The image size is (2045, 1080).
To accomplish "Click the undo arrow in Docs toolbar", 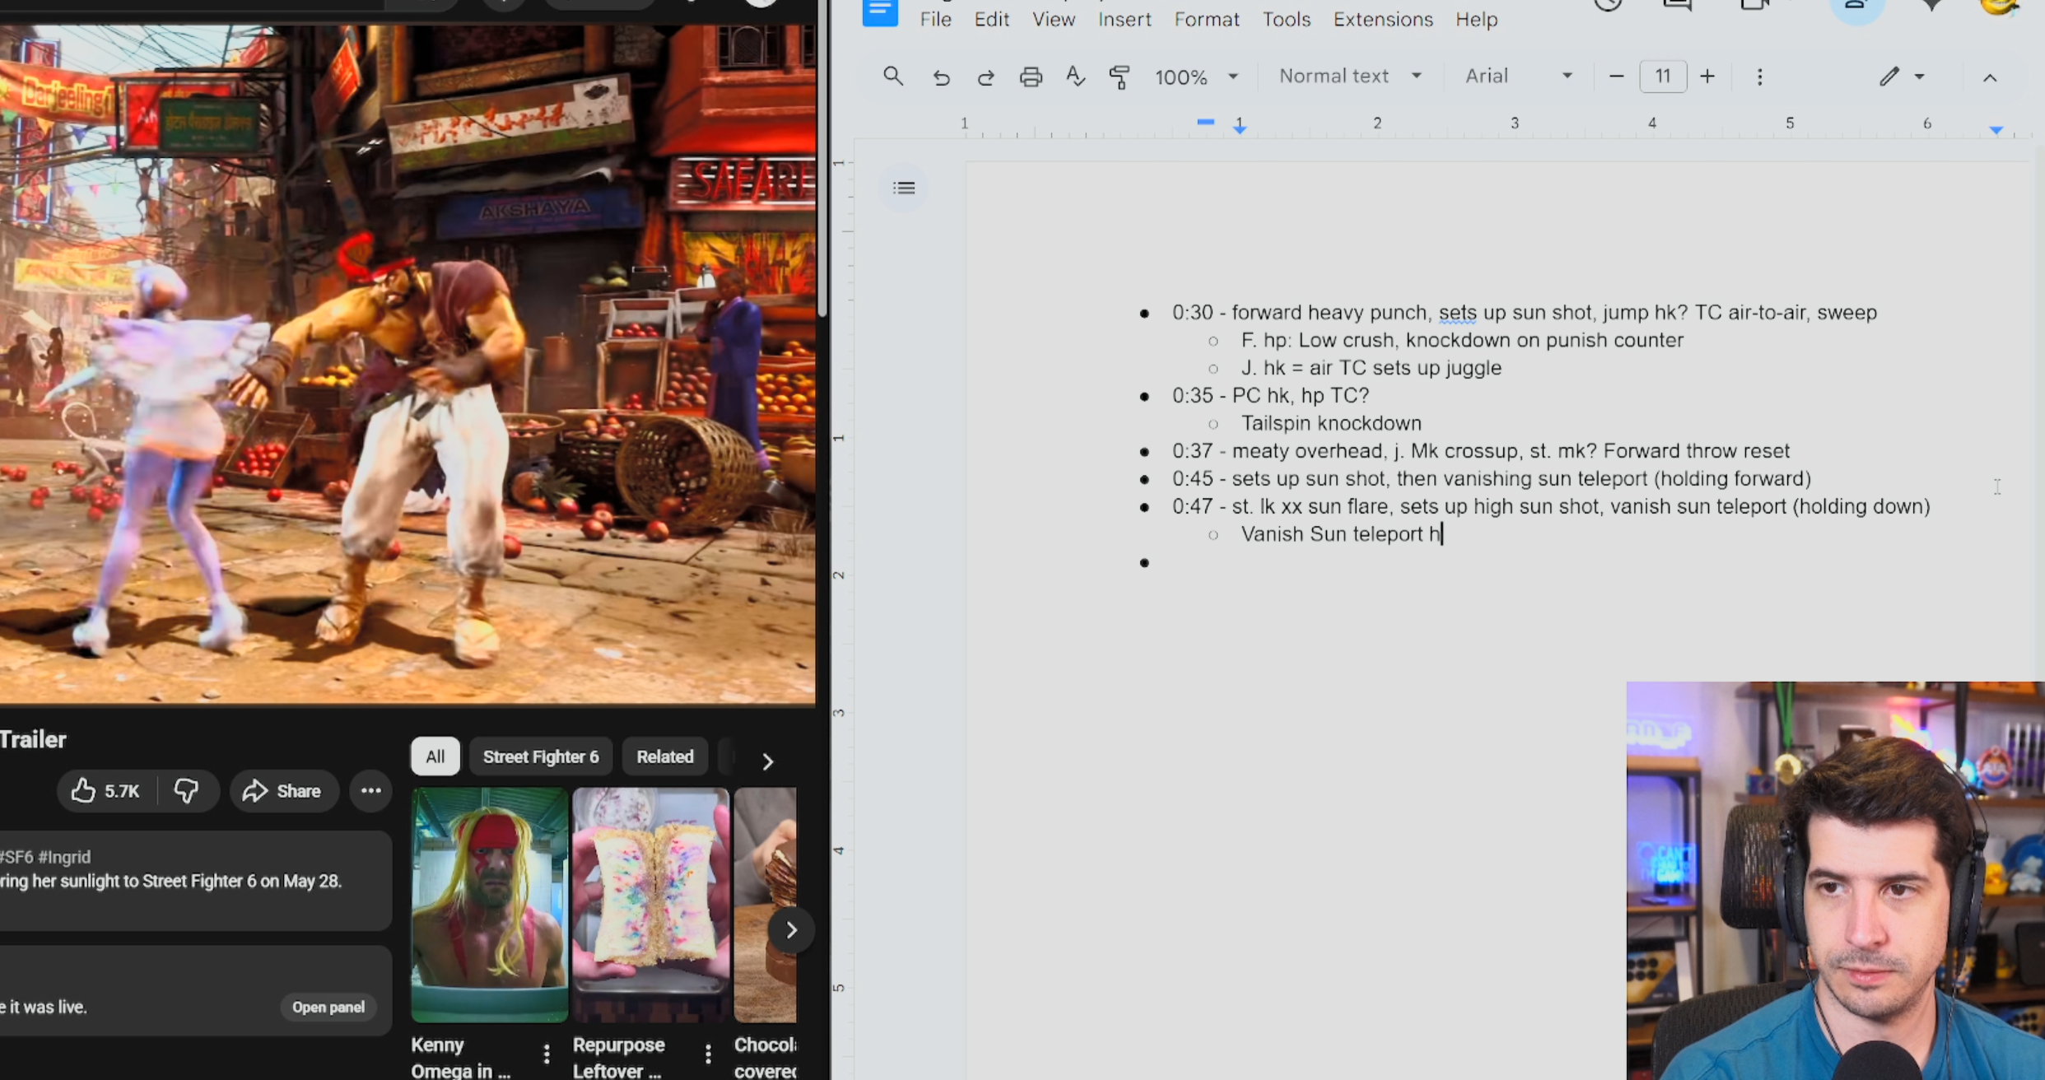I will tap(941, 77).
